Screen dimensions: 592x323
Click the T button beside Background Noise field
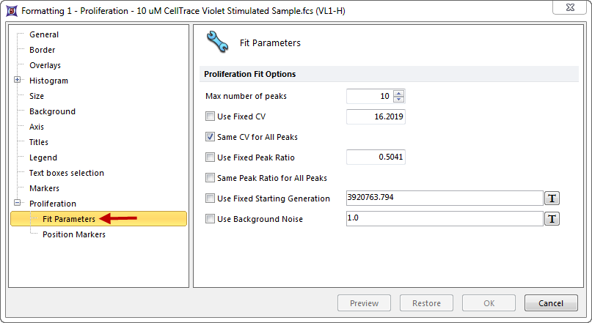tap(551, 219)
